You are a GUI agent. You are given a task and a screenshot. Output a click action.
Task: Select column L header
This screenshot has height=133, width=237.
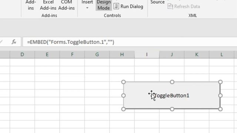pyautogui.click(x=221, y=54)
